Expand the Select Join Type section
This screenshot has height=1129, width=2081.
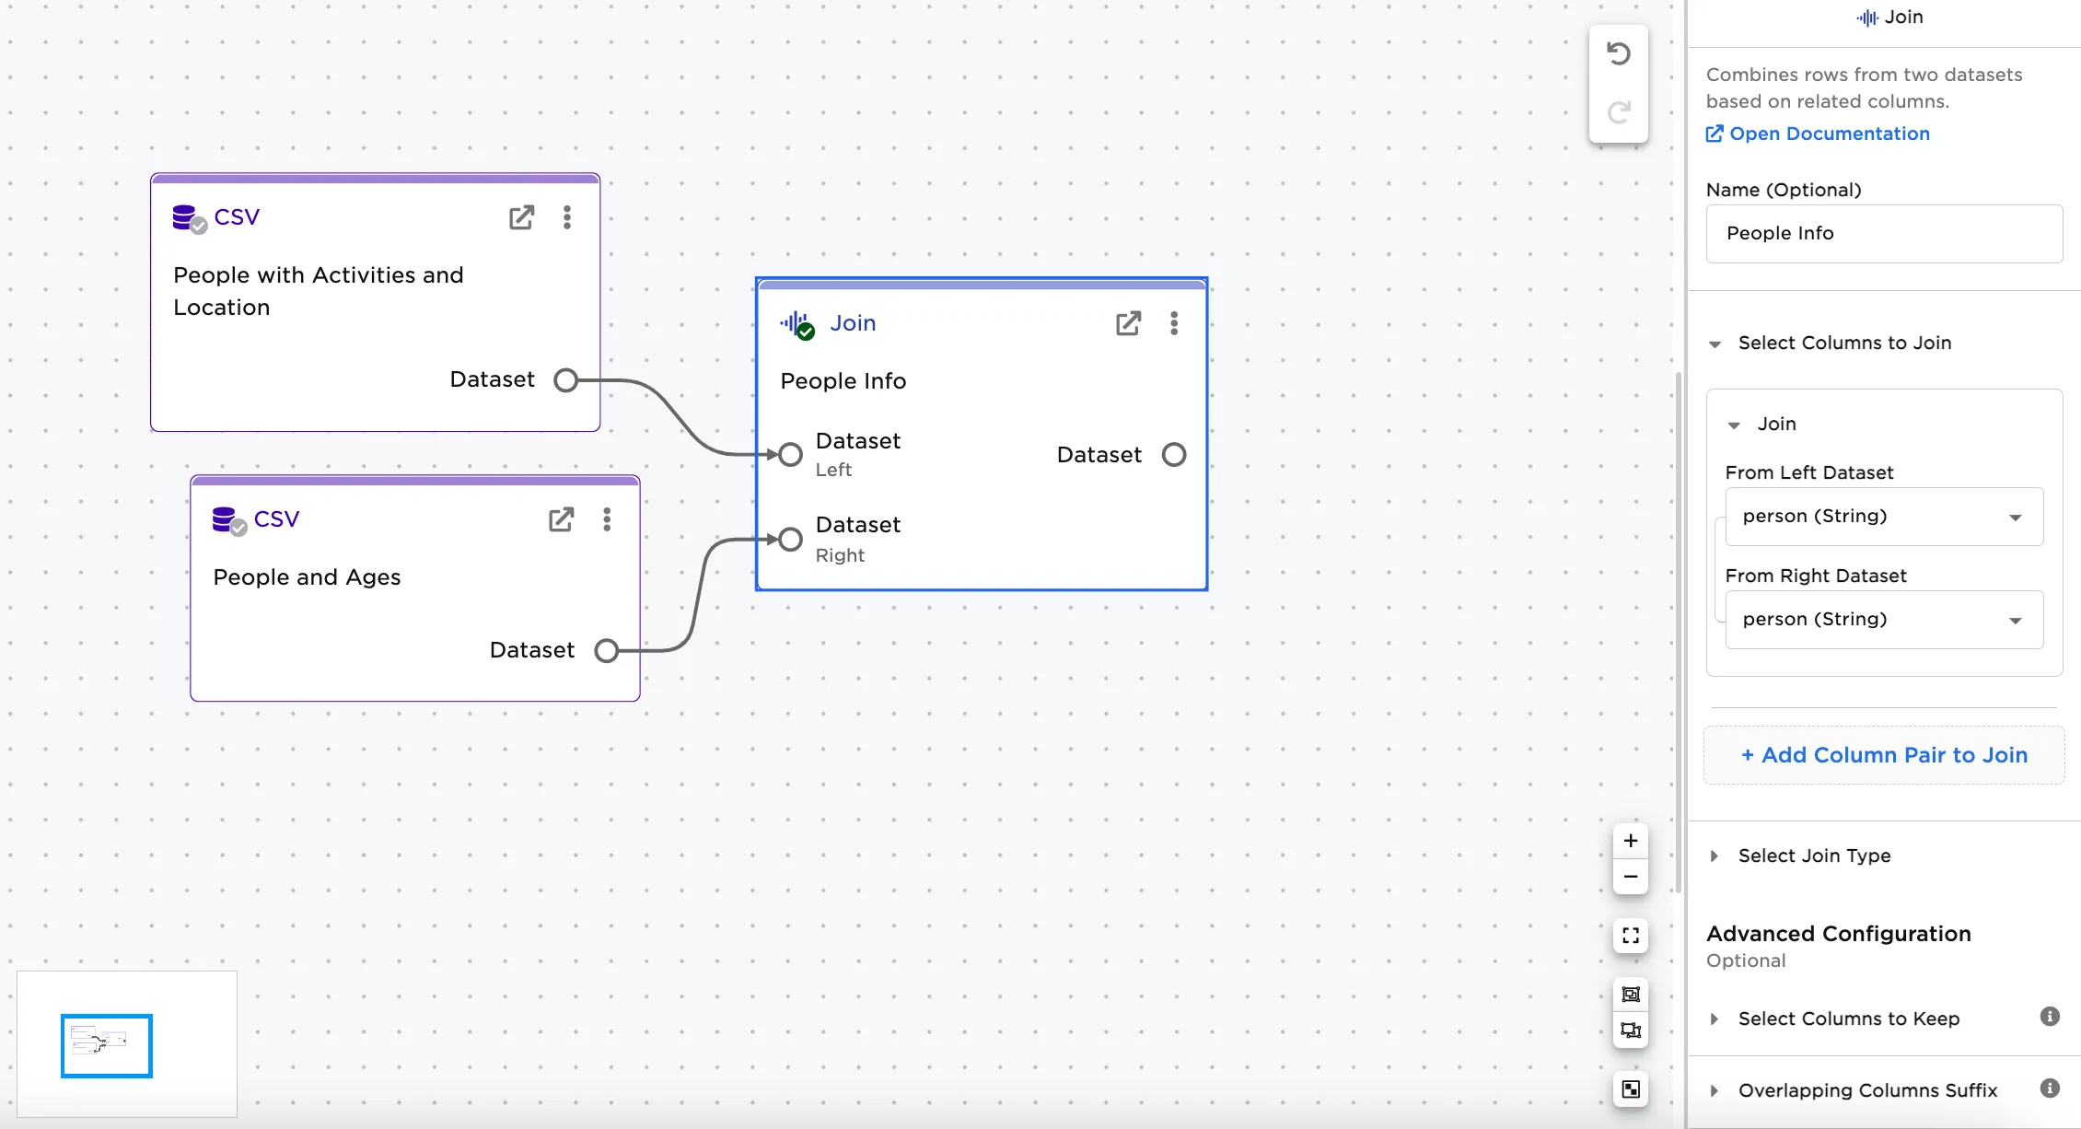click(x=1715, y=855)
